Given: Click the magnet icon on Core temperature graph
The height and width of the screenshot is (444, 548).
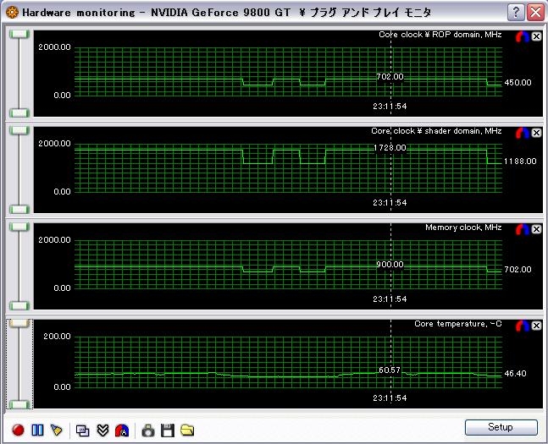Looking at the screenshot, I should [523, 326].
